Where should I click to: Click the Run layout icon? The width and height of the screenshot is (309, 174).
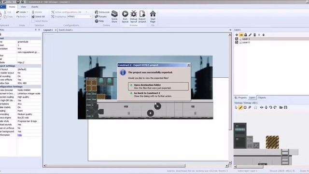click(x=125, y=14)
